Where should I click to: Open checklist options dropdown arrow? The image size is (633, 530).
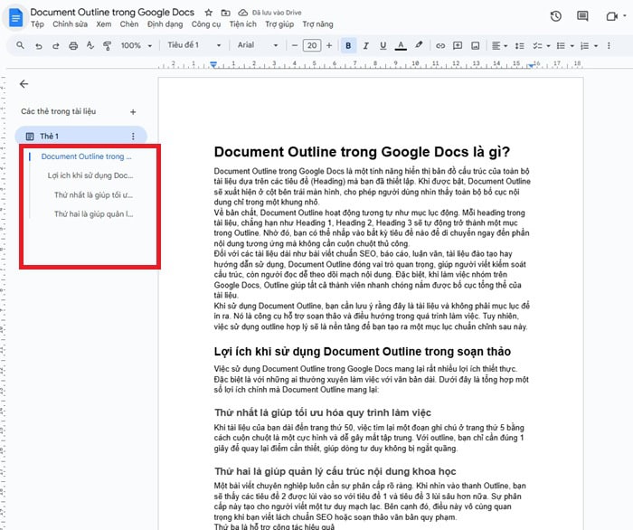point(548,46)
